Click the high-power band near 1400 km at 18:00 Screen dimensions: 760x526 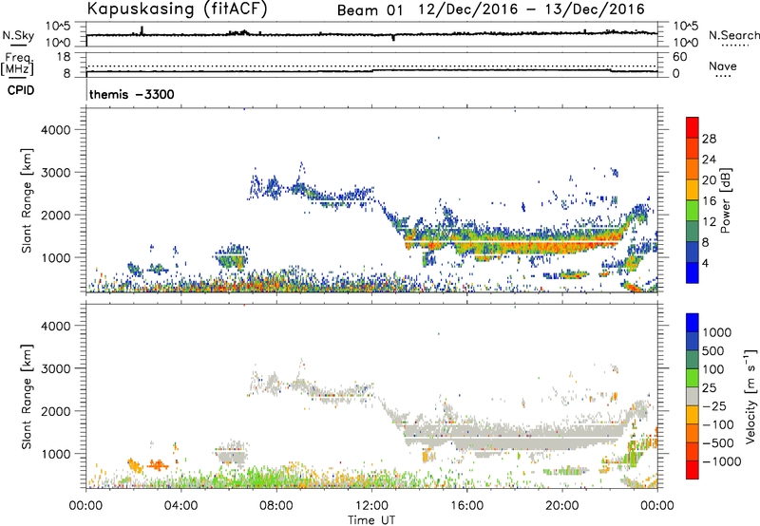515,242
